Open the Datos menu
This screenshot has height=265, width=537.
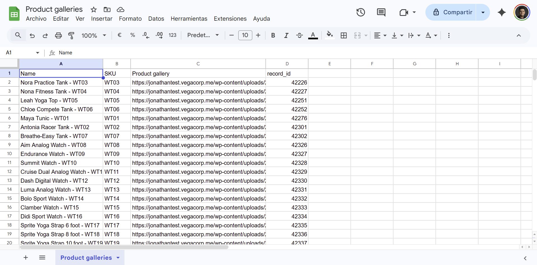point(156,19)
